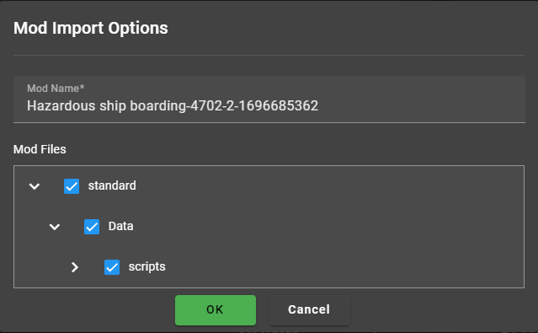538x333 pixels.
Task: Dismiss the dialog with Cancel
Action: coord(310,310)
